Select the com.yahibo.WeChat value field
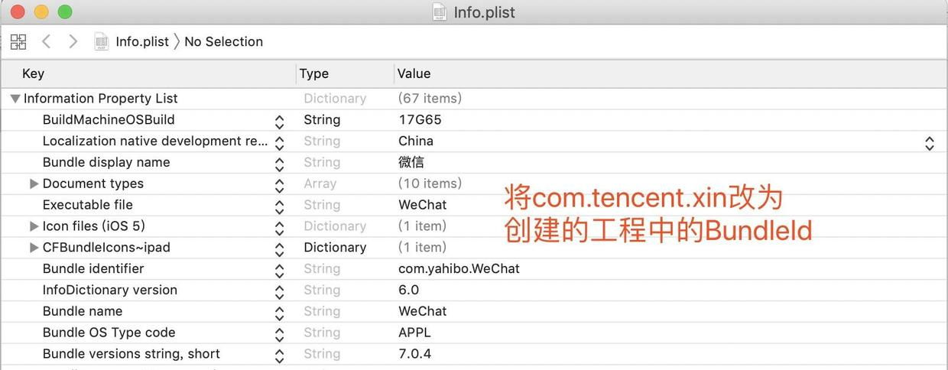The height and width of the screenshot is (370, 948). click(459, 268)
